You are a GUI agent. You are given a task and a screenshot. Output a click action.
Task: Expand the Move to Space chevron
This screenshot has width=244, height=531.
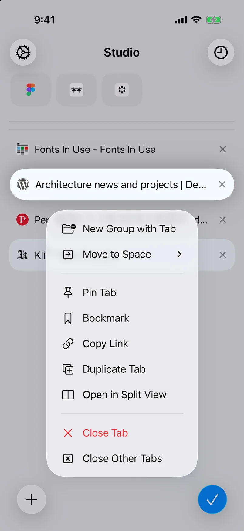click(x=179, y=254)
